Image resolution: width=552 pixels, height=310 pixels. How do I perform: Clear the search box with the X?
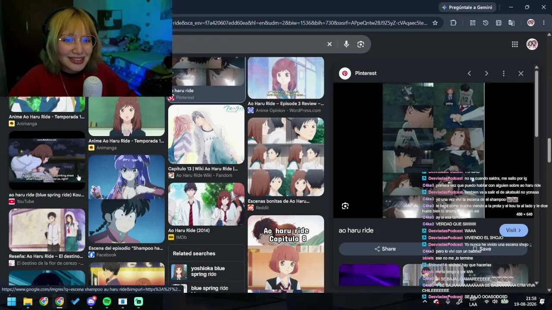(x=329, y=44)
